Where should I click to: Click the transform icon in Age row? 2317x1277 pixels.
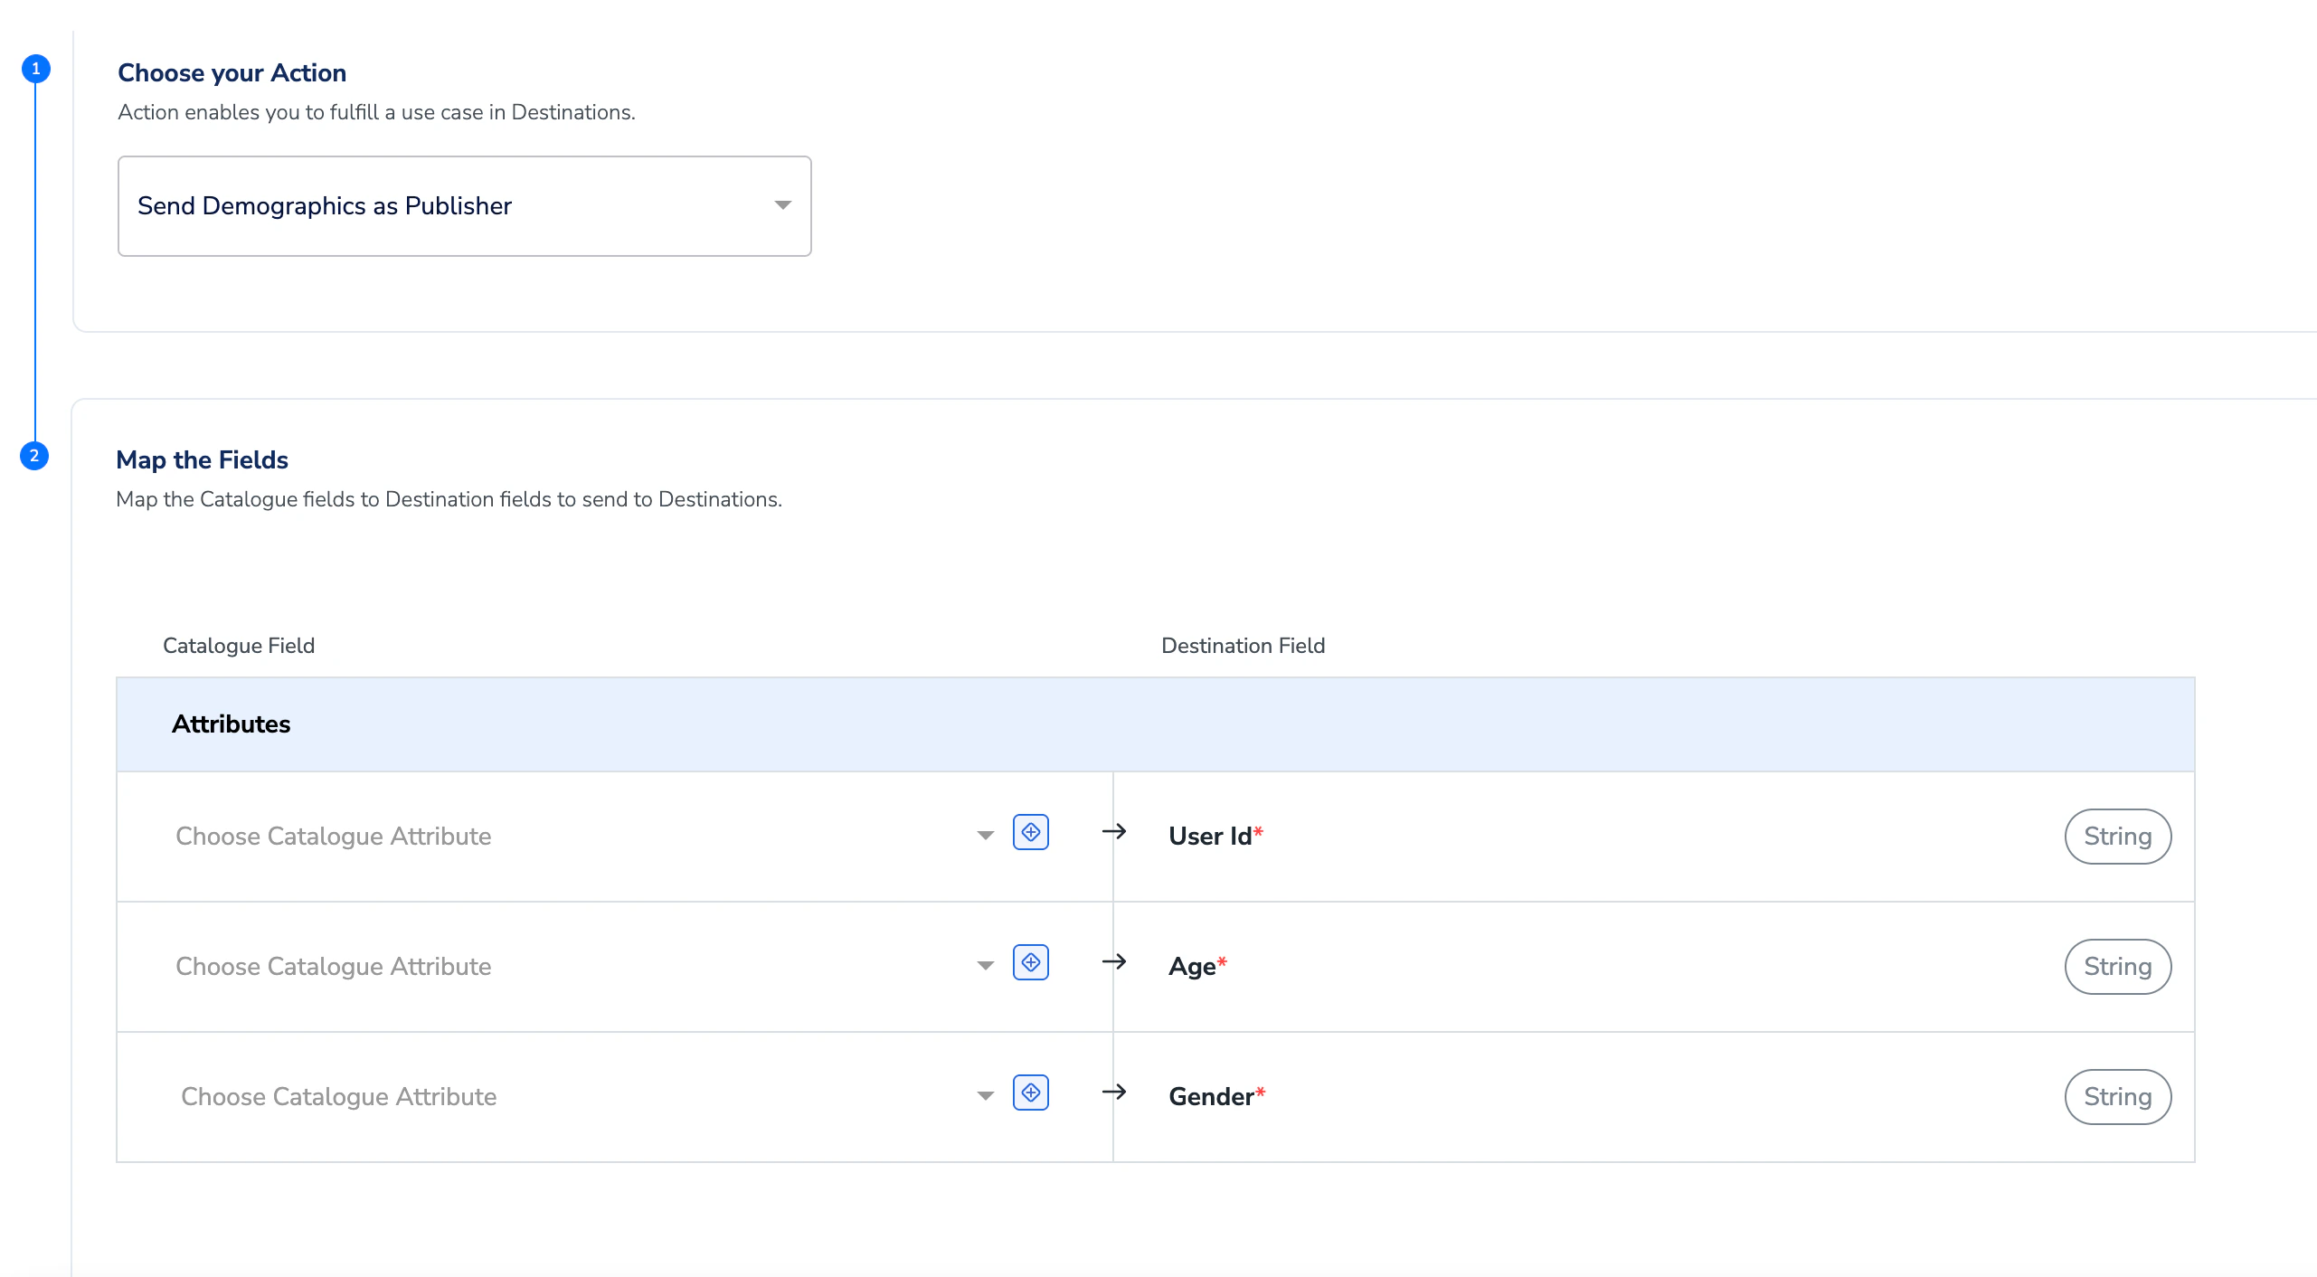point(1030,962)
